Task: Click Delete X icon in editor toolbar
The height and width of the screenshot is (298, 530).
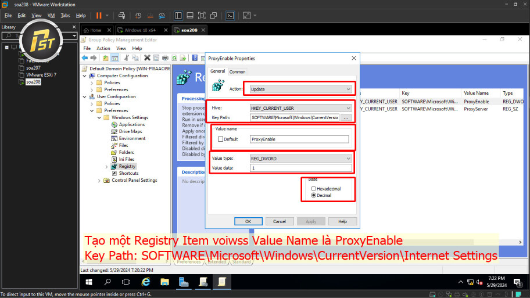Action: tap(147, 58)
